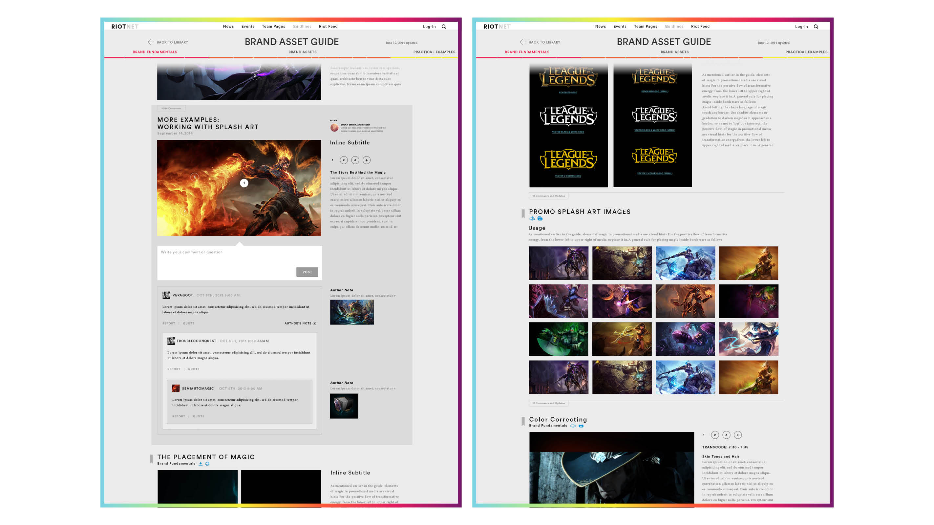Click the print icon under The Placement of Magic
The width and height of the screenshot is (934, 525).
click(207, 463)
